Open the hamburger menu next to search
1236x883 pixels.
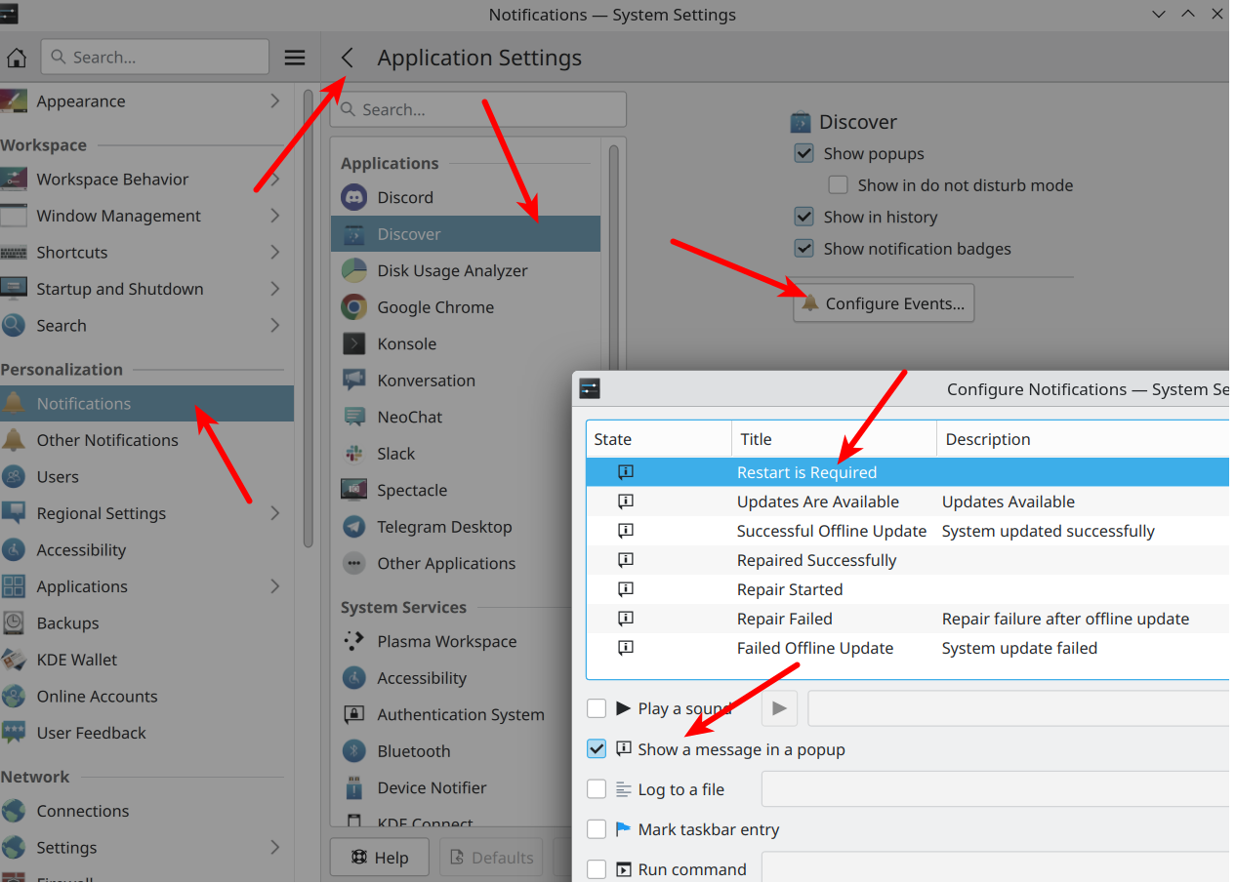point(295,58)
